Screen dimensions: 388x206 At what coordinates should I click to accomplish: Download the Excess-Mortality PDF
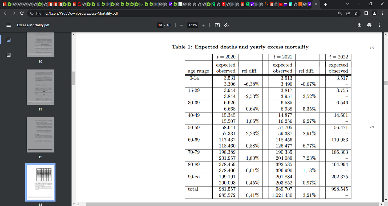[x=359, y=25]
